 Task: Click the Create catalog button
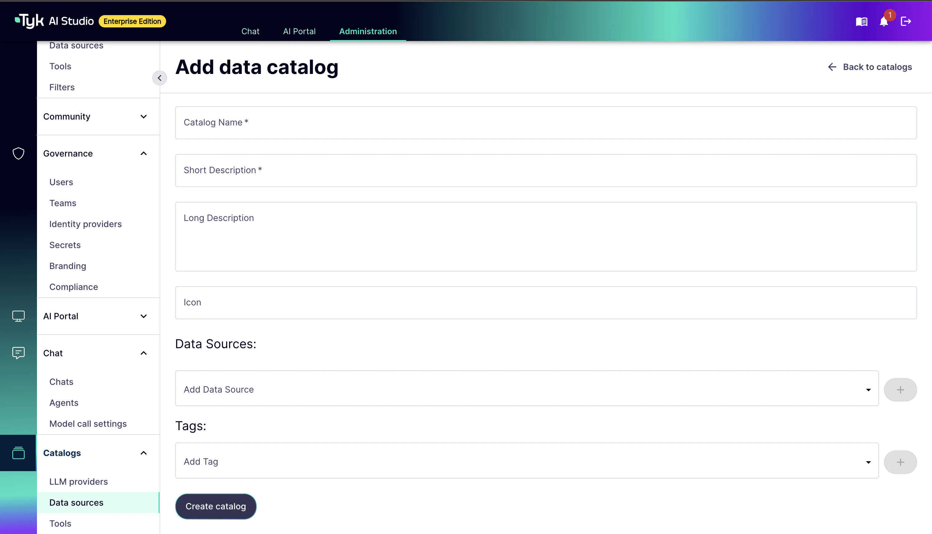[x=216, y=506]
